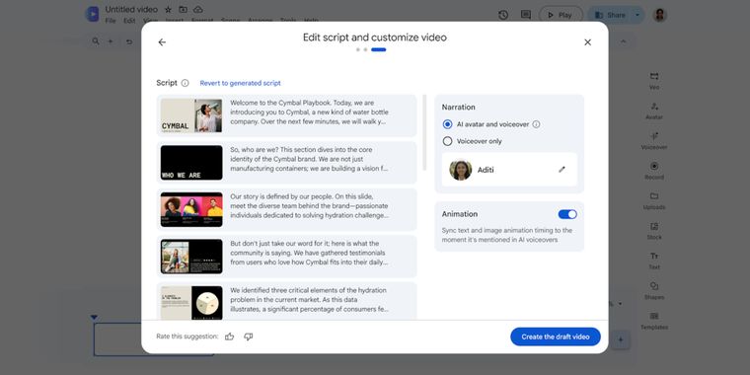750x375 pixels.
Task: Select the hydration problem chart slide thumbnail
Action: click(191, 303)
